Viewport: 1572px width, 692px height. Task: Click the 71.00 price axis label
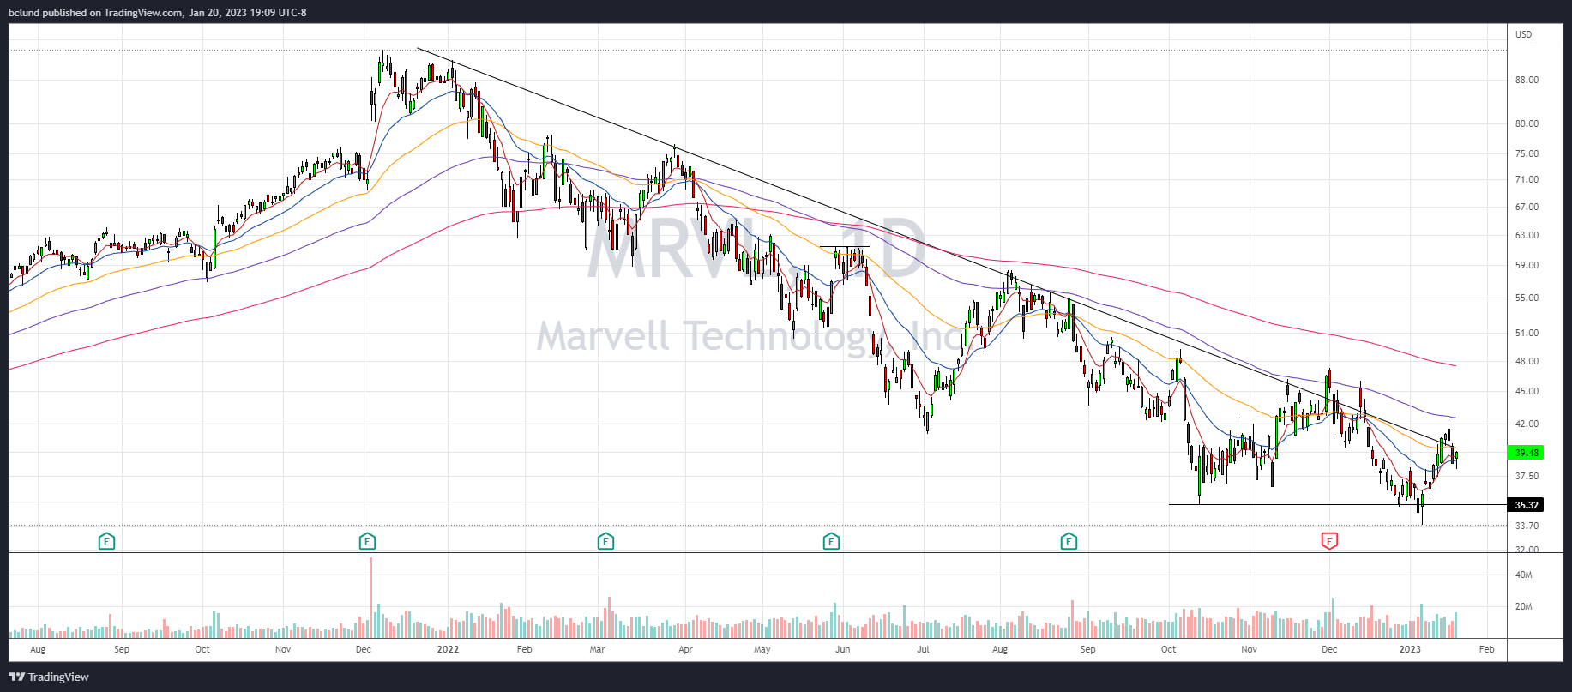1527,180
